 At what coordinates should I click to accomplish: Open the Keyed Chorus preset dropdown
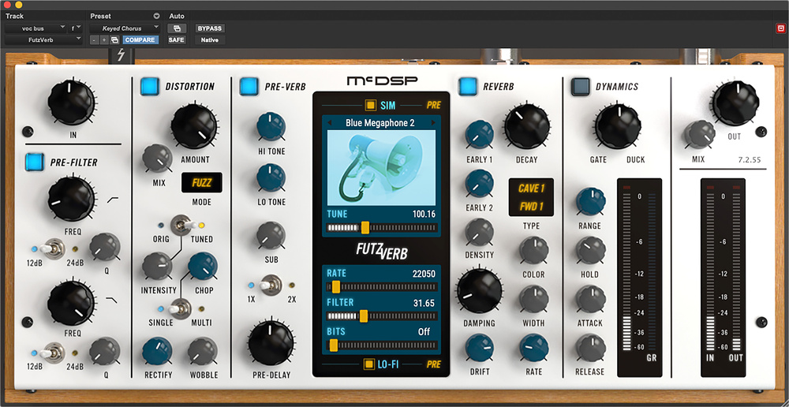(125, 28)
